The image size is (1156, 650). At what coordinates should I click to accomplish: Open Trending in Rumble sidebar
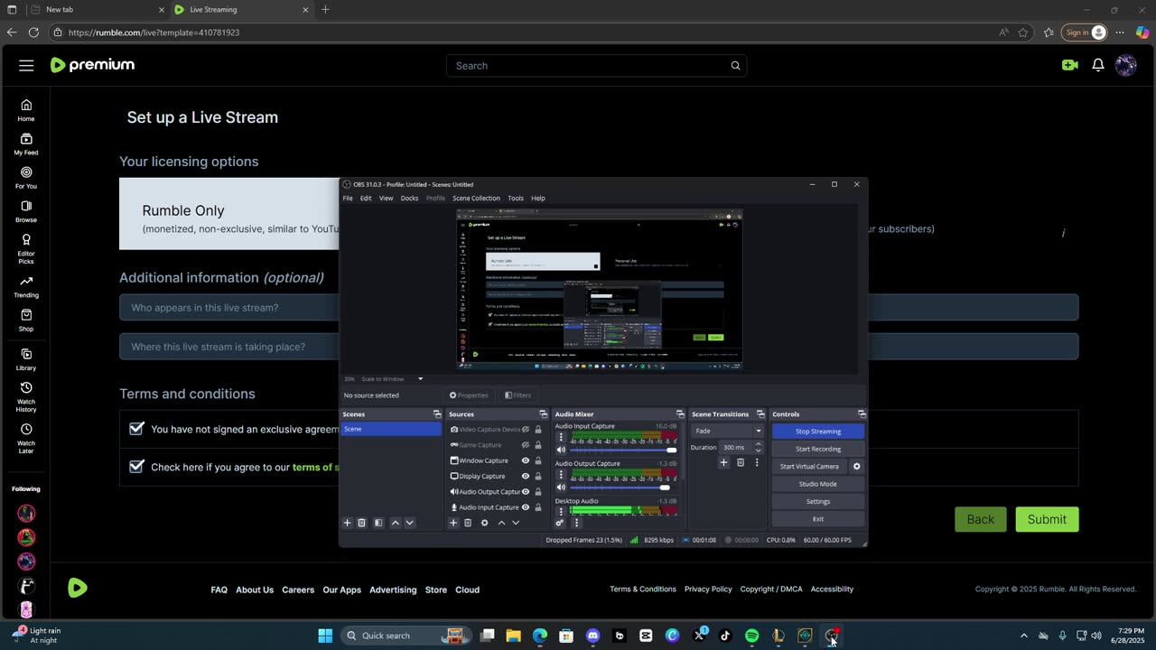[26, 286]
